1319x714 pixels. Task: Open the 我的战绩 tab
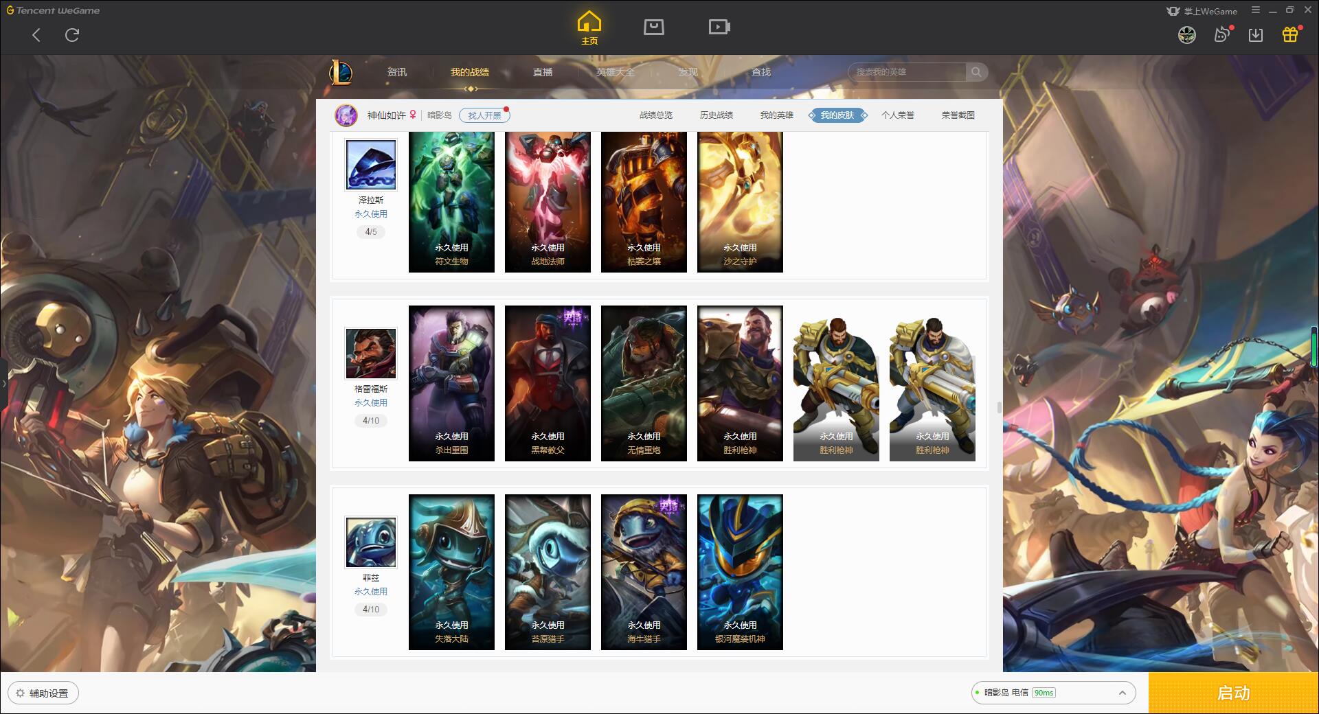click(470, 72)
